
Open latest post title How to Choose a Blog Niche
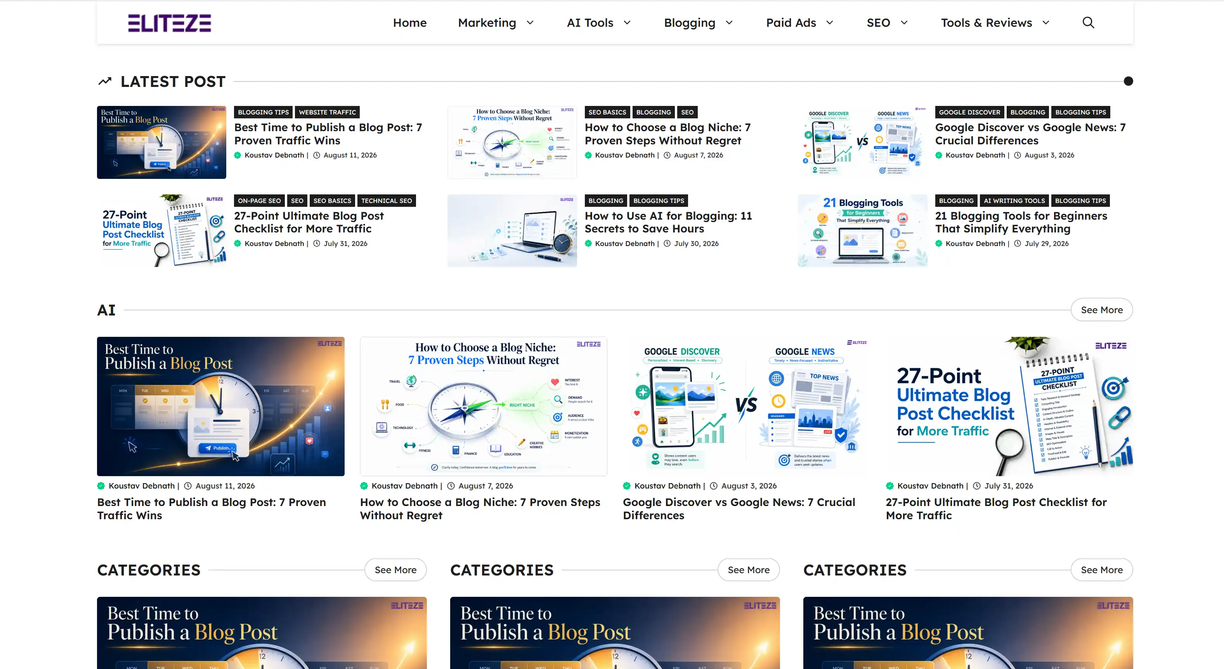(x=667, y=134)
